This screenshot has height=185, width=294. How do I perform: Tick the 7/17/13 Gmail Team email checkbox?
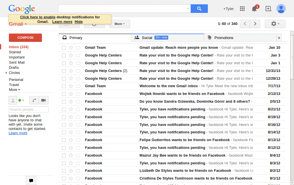[x=64, y=86]
